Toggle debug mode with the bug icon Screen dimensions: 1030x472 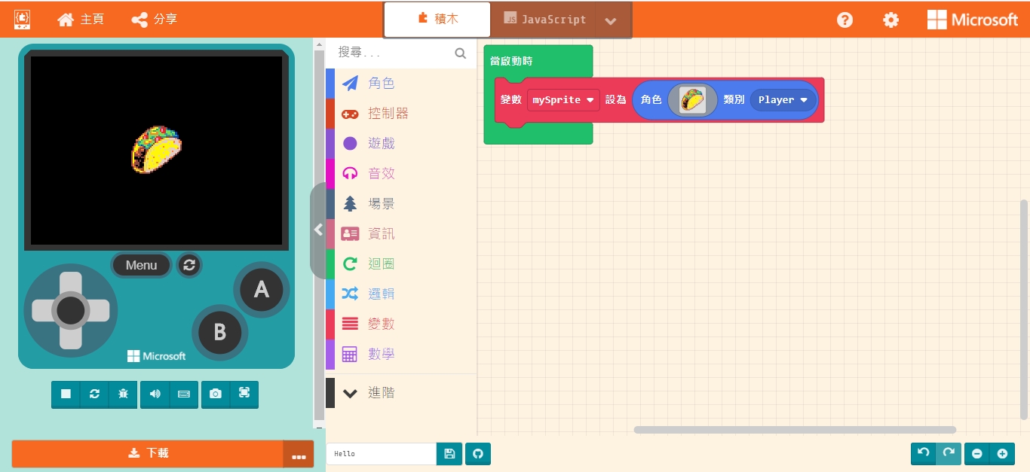tap(123, 394)
